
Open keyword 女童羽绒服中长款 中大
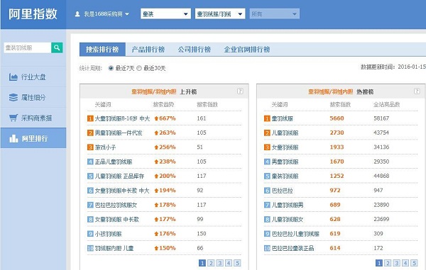(x=122, y=191)
